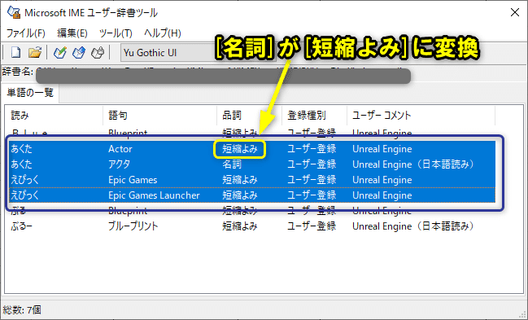Click the 'Epic Games' phrase cell
Viewport: 528px width, 320px height.
point(133,180)
